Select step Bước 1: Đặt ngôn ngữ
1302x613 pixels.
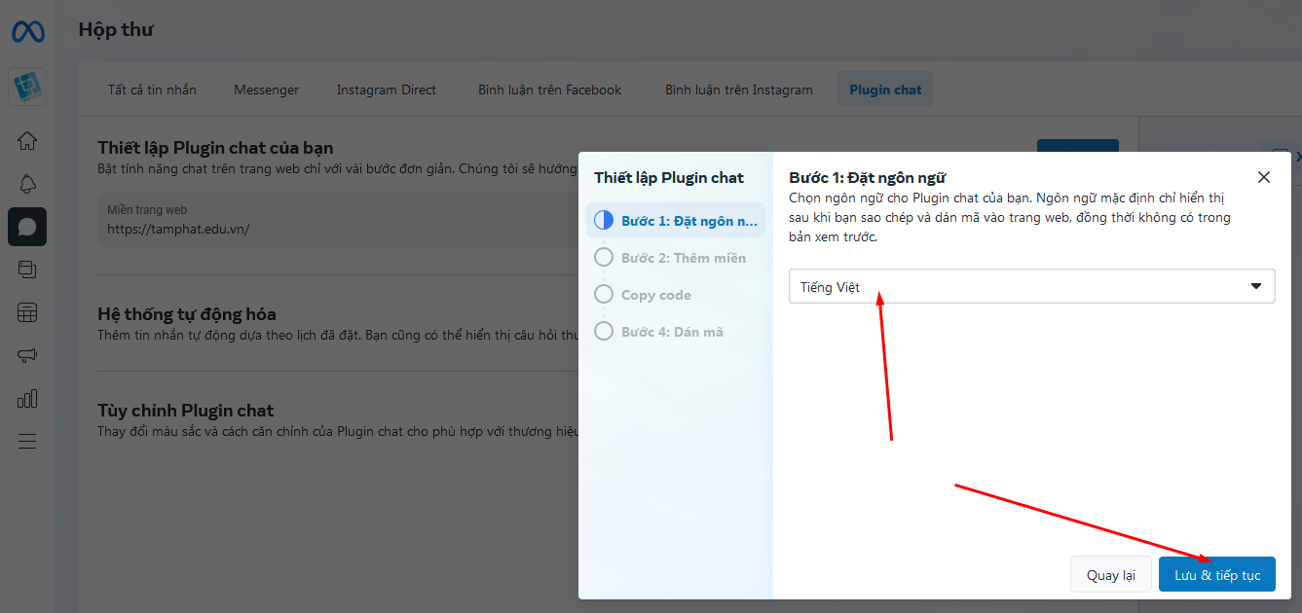(x=676, y=221)
